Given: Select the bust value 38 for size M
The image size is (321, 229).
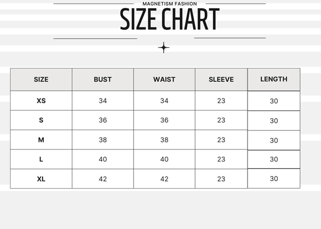Looking at the screenshot, I should tap(103, 140).
